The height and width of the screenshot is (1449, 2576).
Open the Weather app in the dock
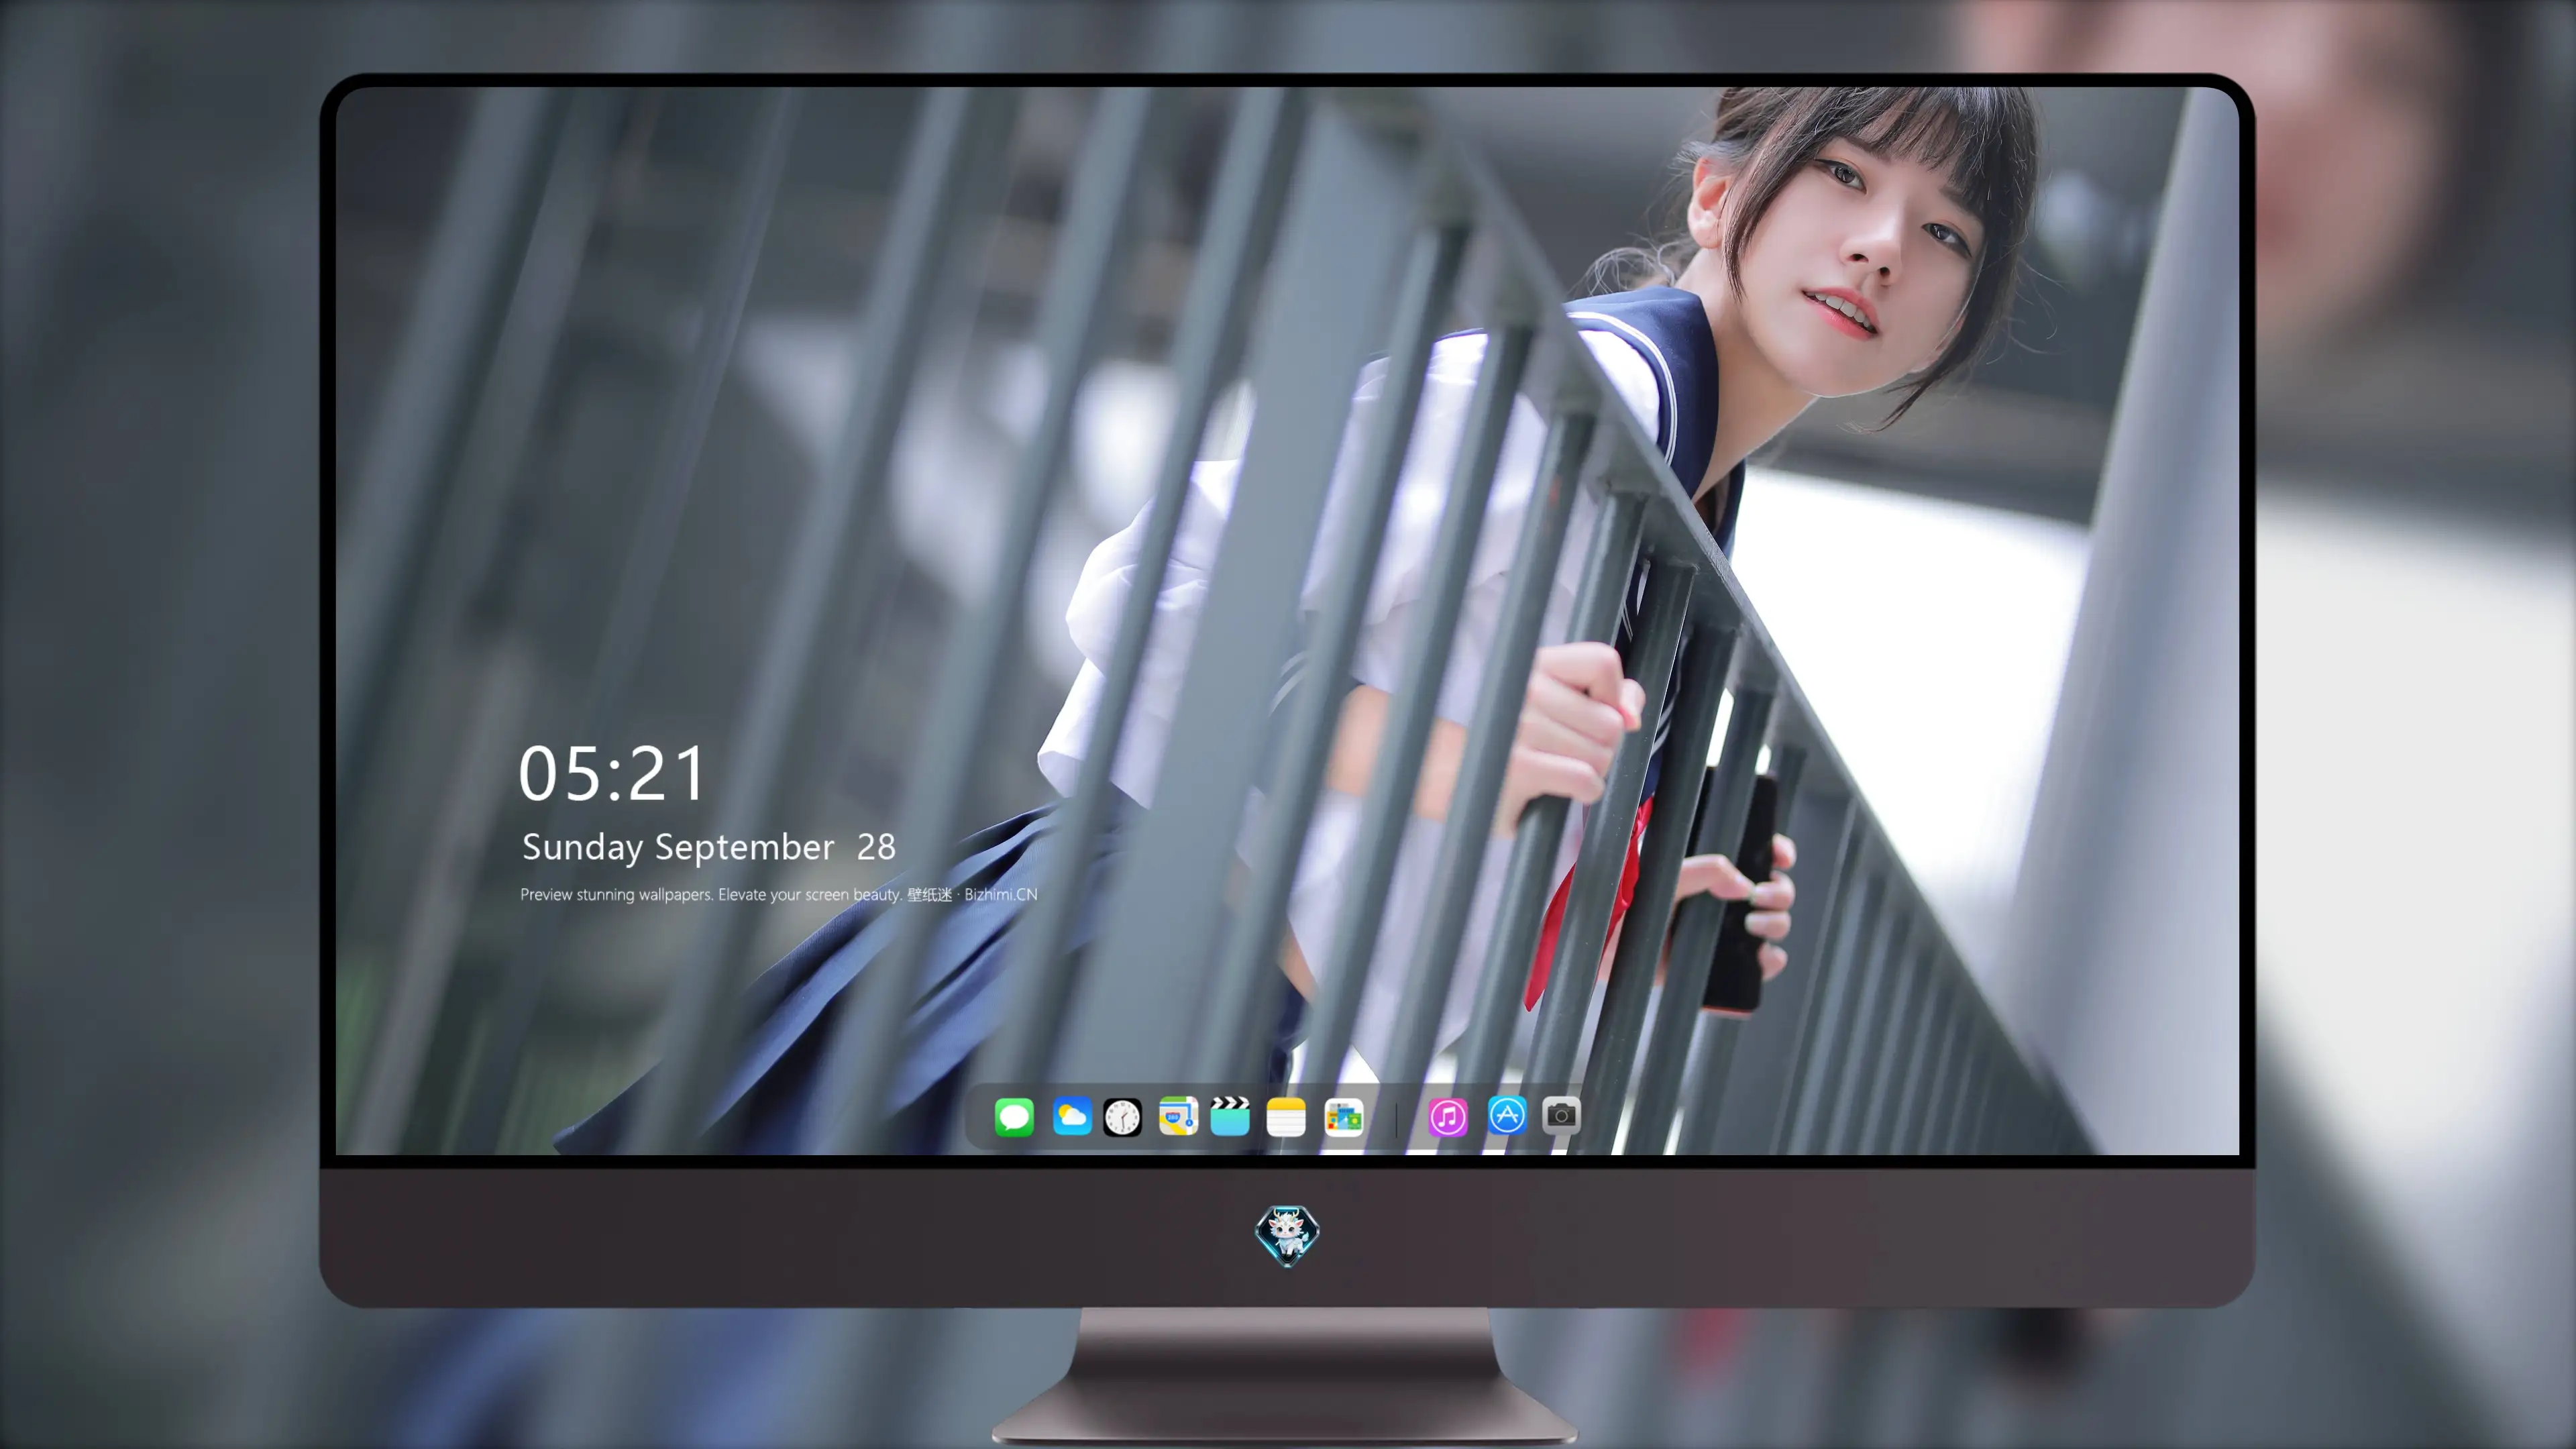click(x=1072, y=1116)
